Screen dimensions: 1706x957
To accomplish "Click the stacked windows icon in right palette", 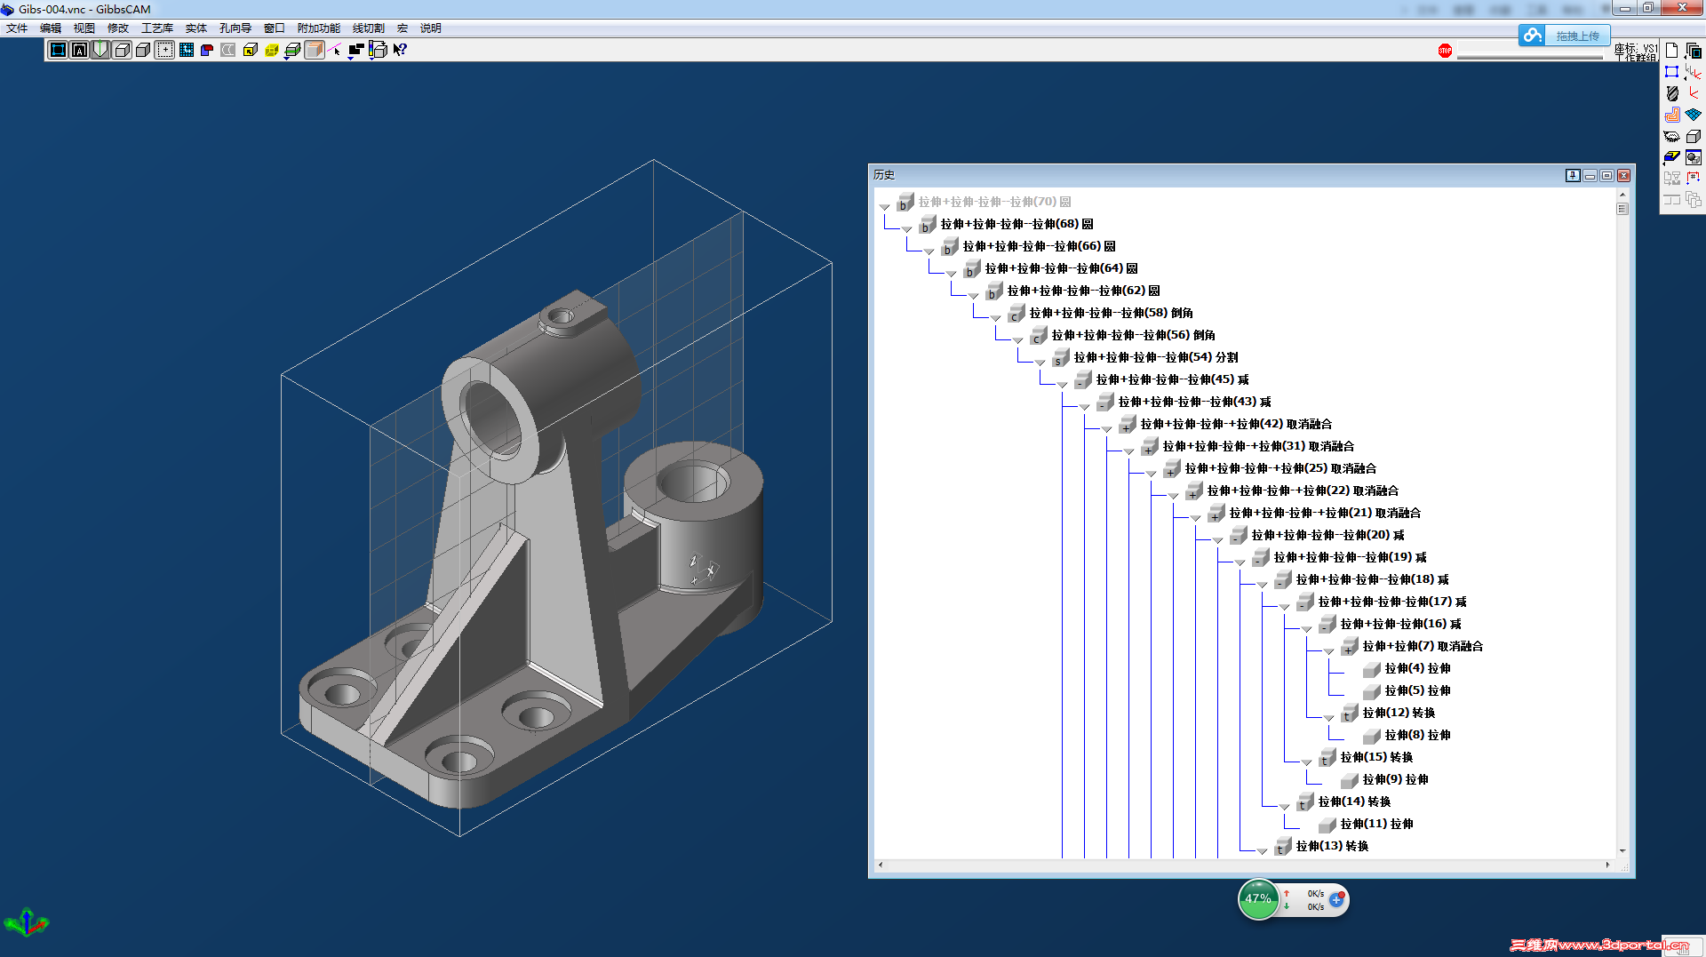I will pos(1694,51).
